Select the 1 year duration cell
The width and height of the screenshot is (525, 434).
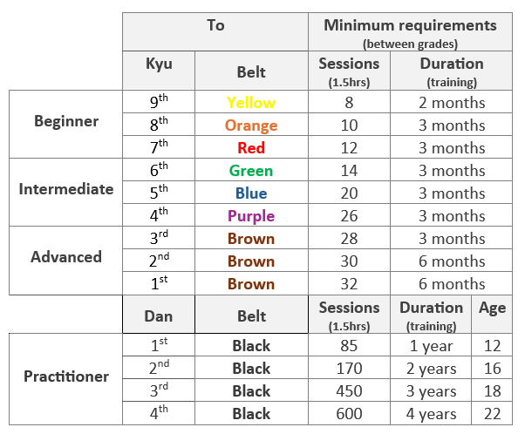pos(431,345)
